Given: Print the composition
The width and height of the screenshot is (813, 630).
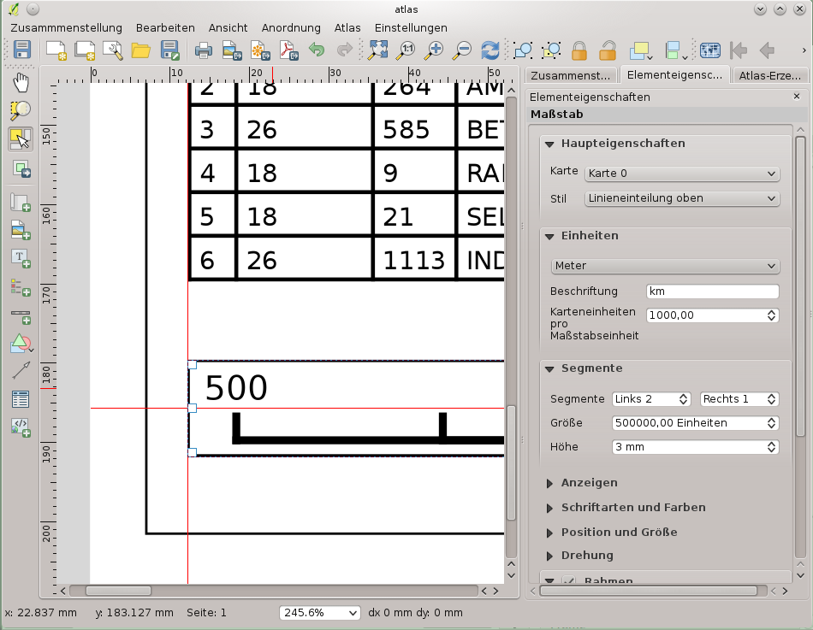Looking at the screenshot, I should (204, 50).
